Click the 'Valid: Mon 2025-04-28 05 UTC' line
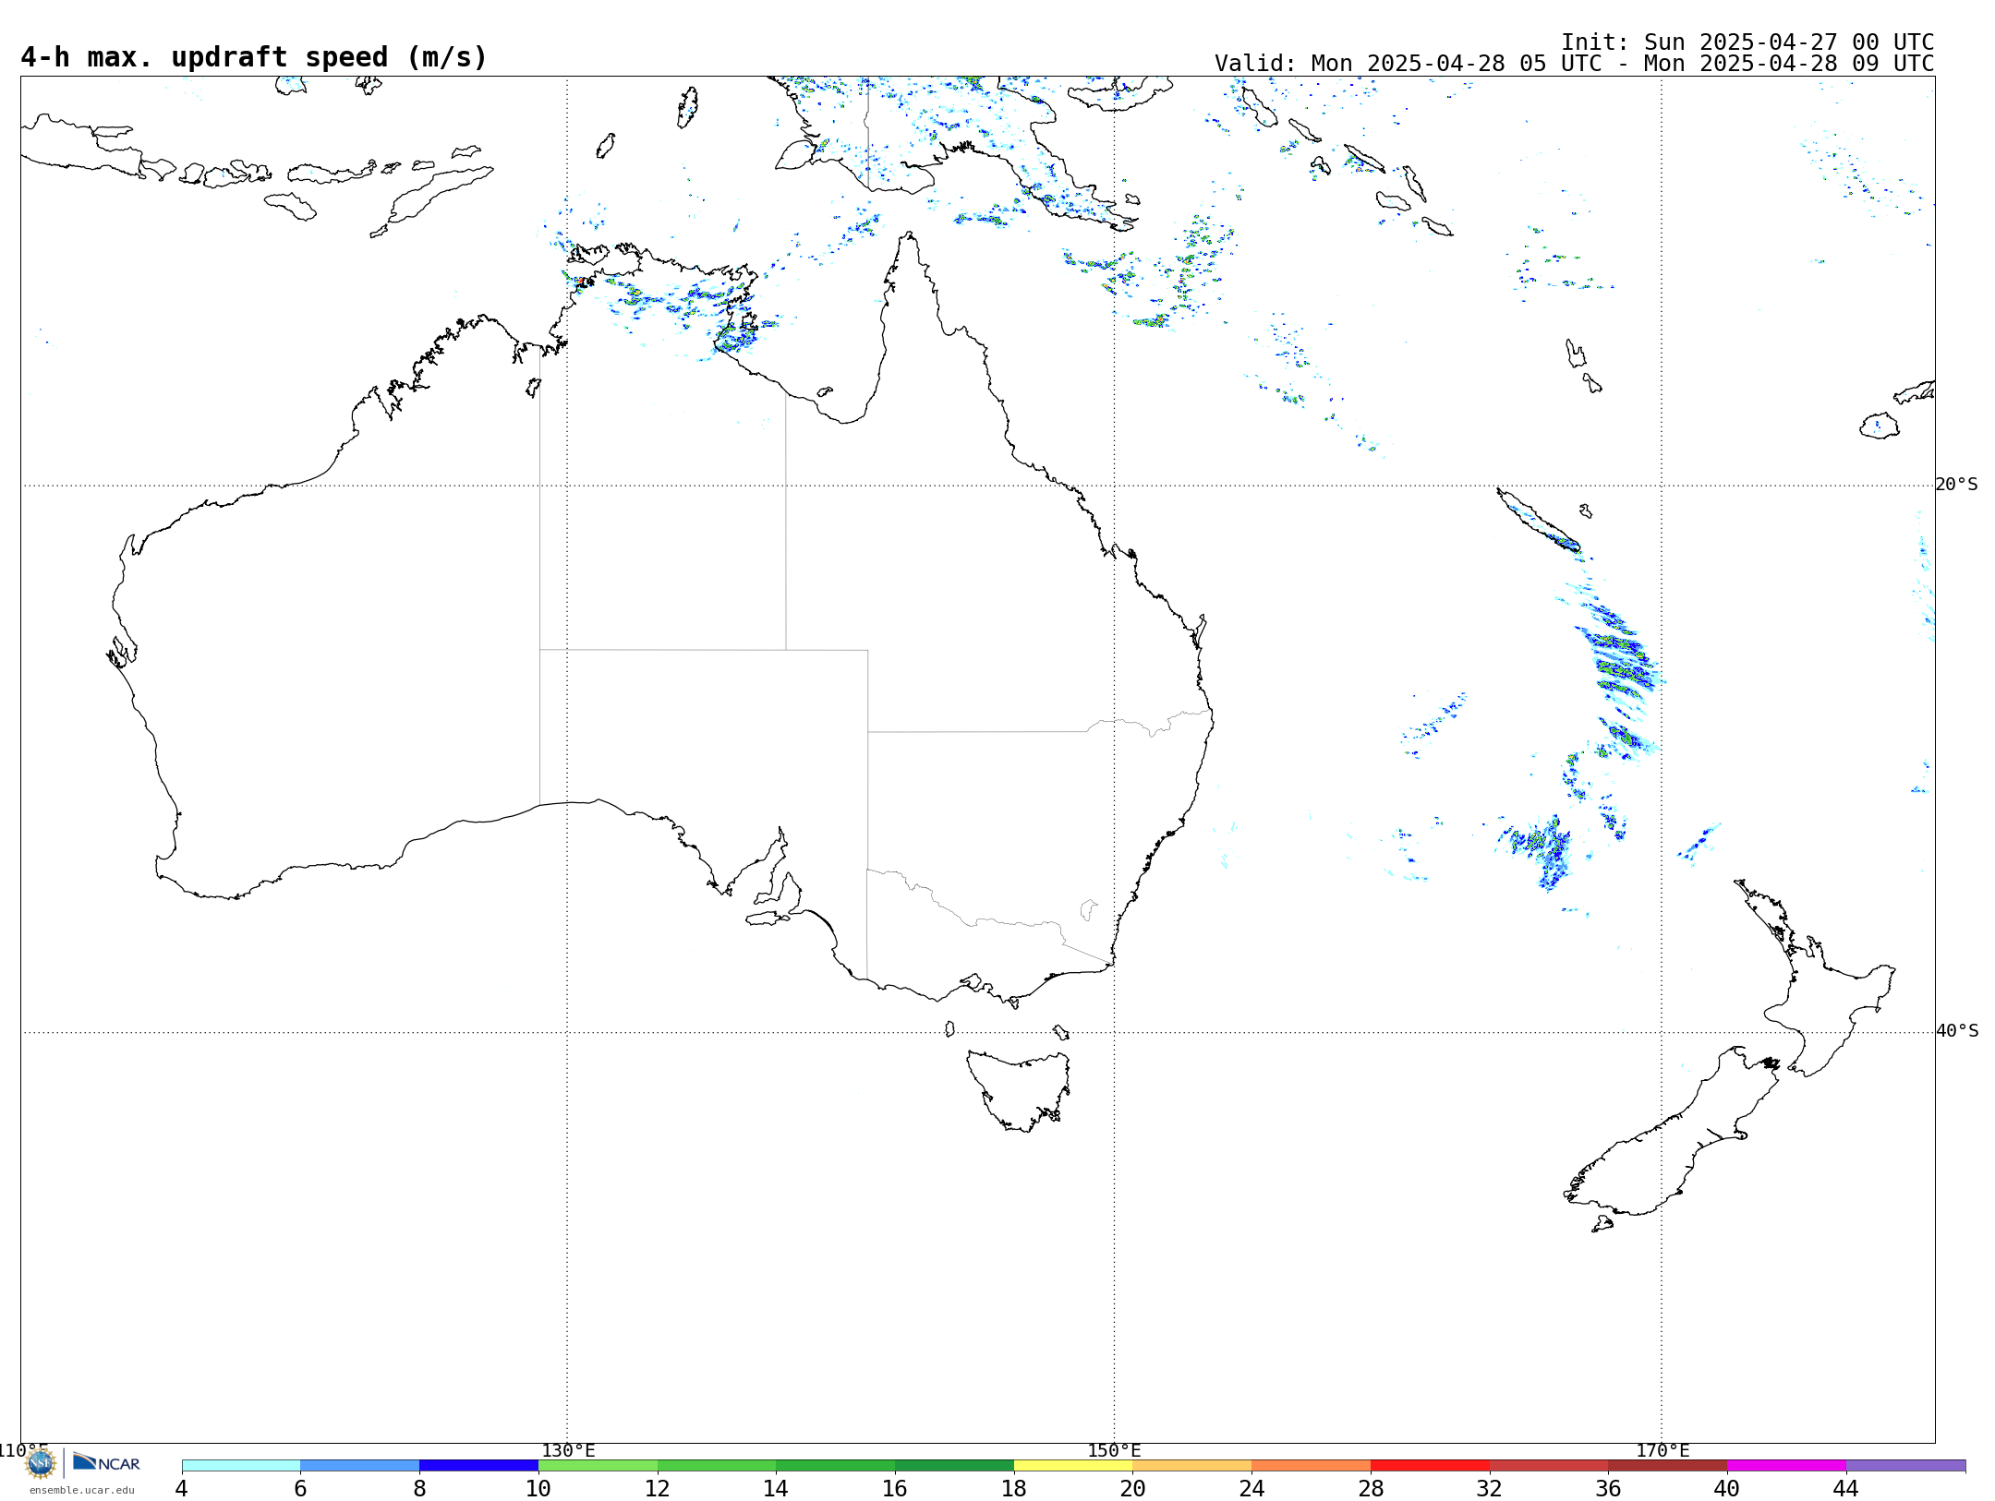The height and width of the screenshot is (1501, 1995). coord(1574,64)
